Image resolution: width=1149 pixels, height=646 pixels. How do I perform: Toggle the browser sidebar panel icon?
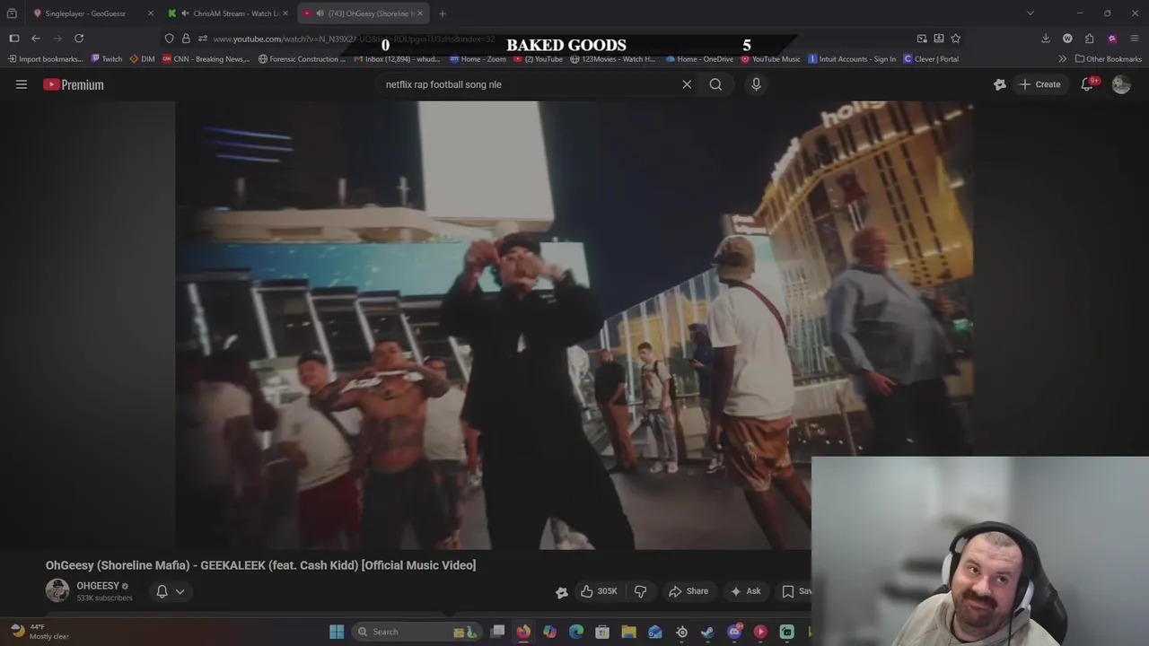(x=14, y=38)
